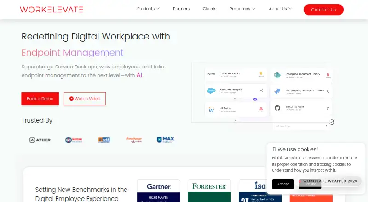Click the 'We use cookies!' title
368x202 pixels.
pos(298,149)
